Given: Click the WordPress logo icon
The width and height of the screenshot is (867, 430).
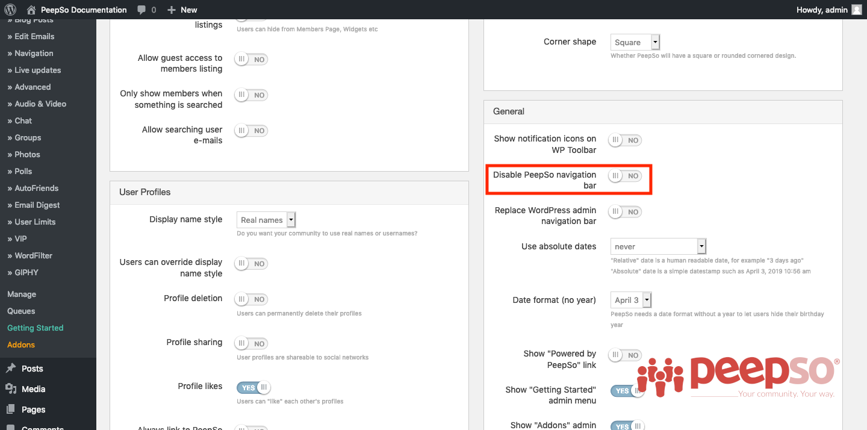Looking at the screenshot, I should (10, 10).
